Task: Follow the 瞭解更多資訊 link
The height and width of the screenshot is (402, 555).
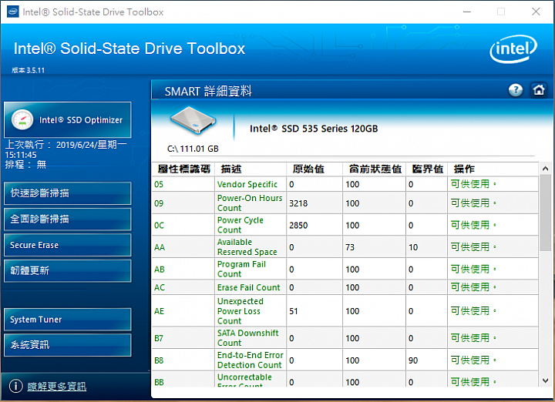Action: [56, 386]
